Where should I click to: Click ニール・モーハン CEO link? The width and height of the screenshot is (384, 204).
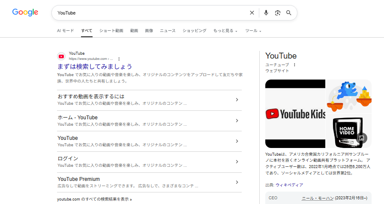(318, 198)
